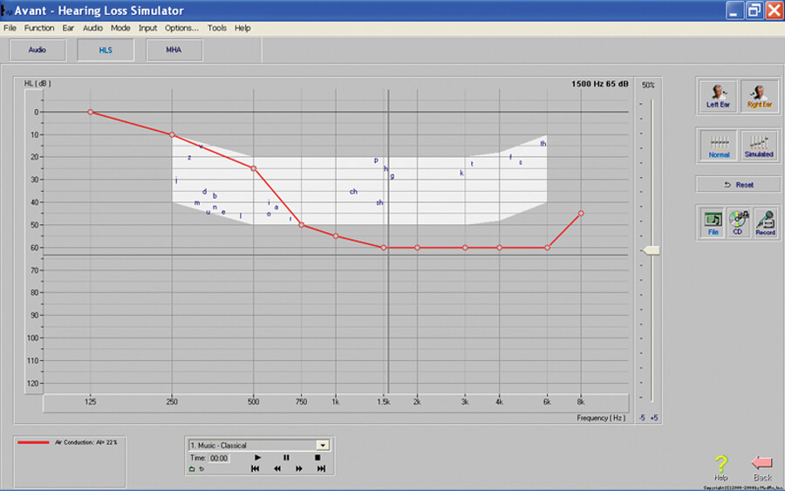Viewport: 785px width, 491px height.
Task: Select the Left Ear icon
Action: pos(717,96)
